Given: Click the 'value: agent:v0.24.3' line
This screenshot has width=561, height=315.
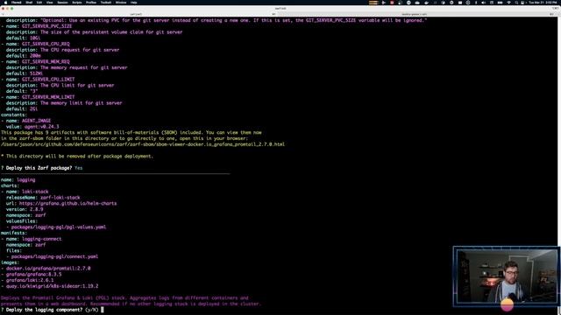Looking at the screenshot, I should tap(32, 126).
